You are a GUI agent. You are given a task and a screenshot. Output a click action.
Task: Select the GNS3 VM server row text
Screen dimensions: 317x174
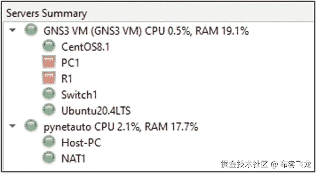[x=146, y=31]
